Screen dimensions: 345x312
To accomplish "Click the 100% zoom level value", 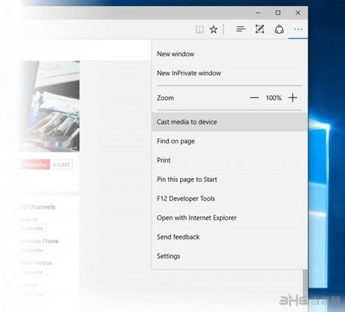I will [x=273, y=98].
